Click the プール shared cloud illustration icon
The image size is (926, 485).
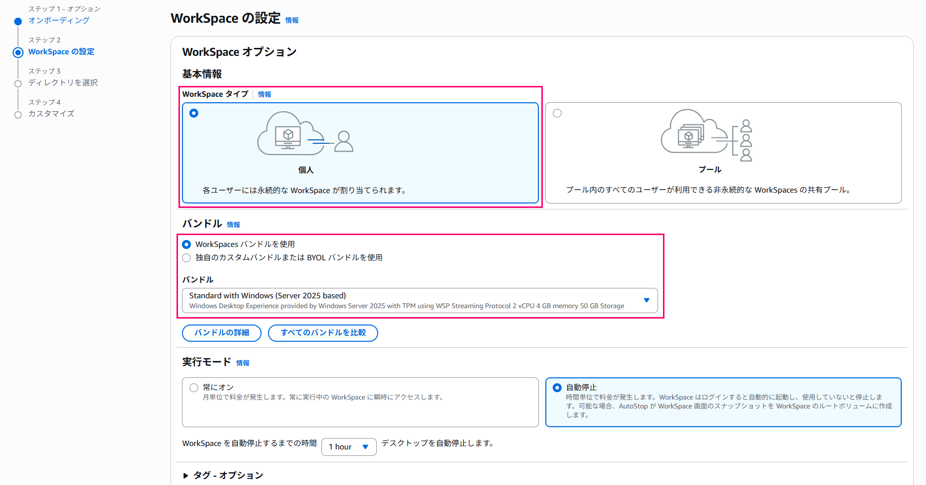coord(707,137)
